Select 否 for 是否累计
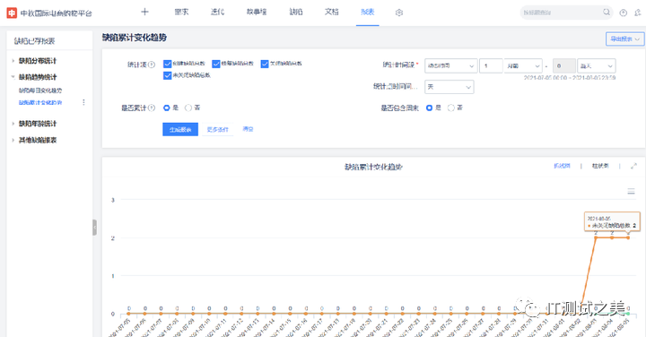 point(188,108)
